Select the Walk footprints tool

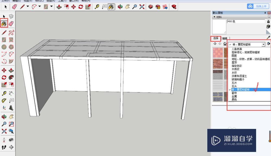pyautogui.click(x=4, y=147)
